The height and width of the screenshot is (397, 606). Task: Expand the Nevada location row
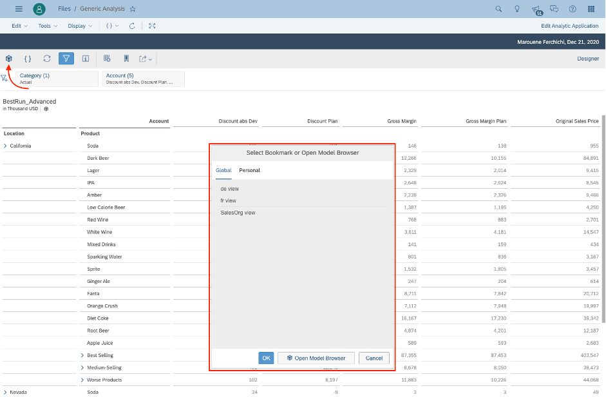5,391
